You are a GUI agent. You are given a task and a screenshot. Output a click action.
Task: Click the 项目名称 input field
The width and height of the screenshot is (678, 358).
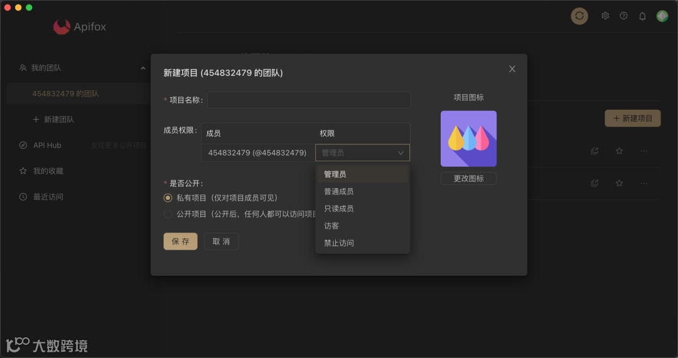309,100
